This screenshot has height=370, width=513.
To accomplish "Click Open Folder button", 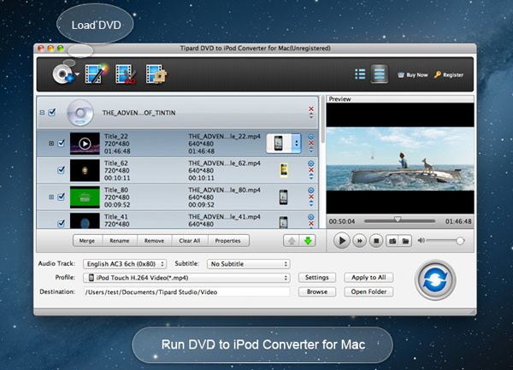I will [x=369, y=291].
